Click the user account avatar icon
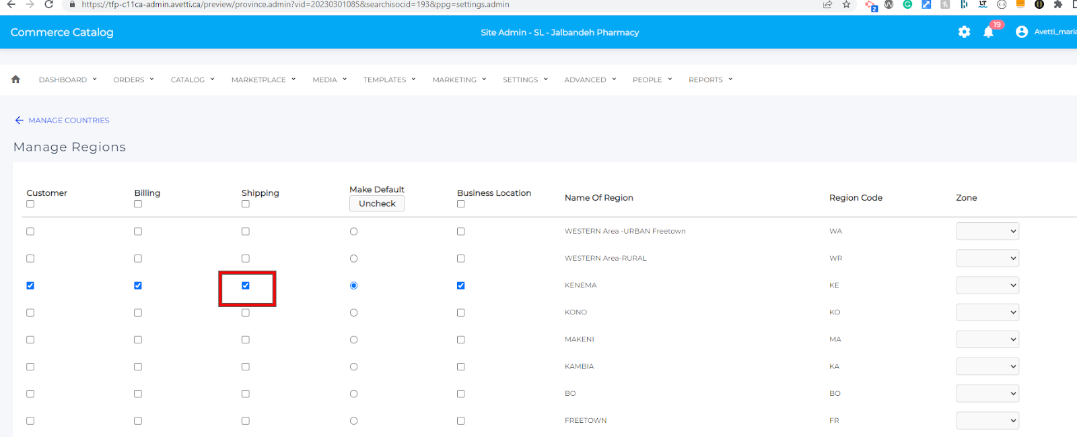Viewport: 1077px width, 437px height. coord(1021,32)
